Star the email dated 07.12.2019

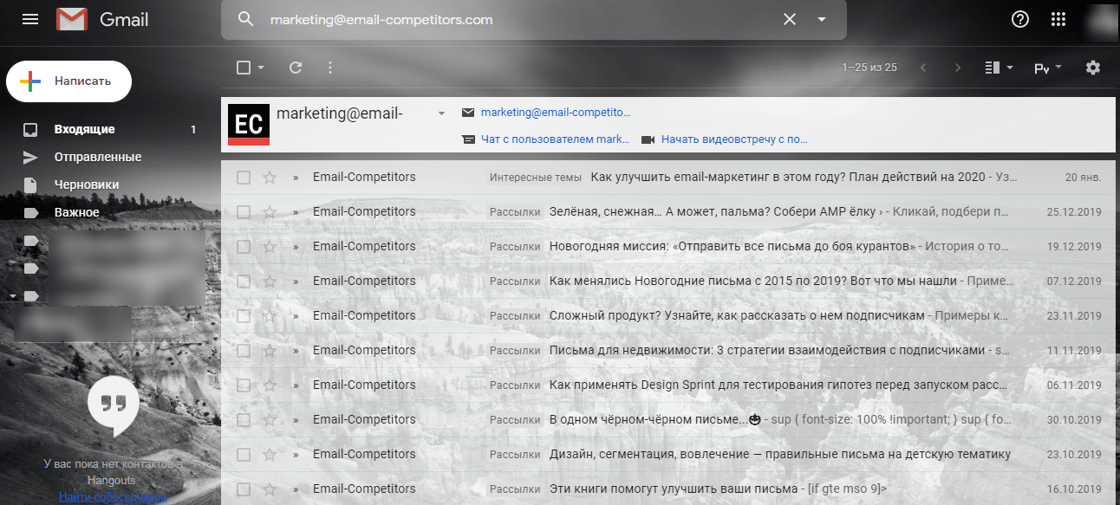(x=270, y=282)
